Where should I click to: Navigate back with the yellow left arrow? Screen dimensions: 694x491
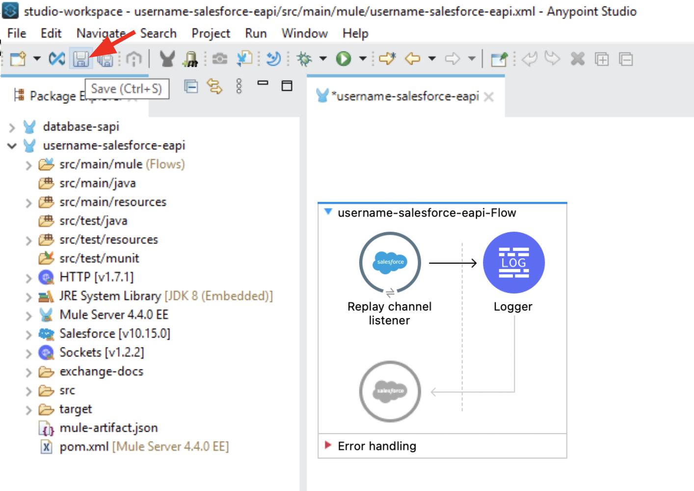coord(412,59)
